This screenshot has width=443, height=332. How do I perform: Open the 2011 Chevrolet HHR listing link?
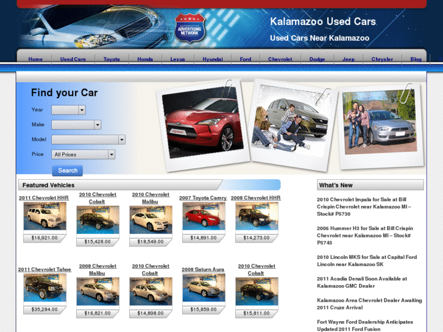44,198
